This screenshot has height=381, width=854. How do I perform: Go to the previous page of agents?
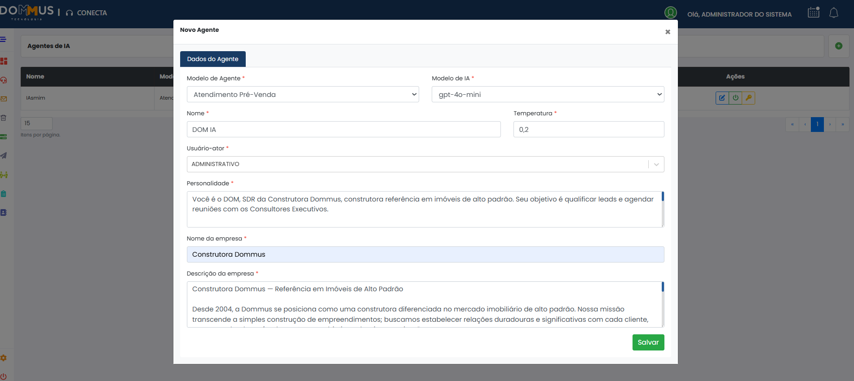(x=805, y=124)
